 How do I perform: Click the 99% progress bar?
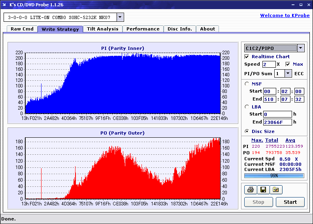(x=274, y=176)
